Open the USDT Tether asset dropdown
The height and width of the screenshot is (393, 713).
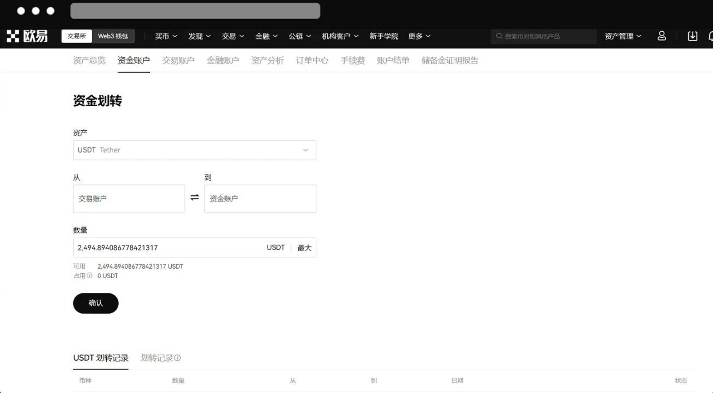(195, 150)
